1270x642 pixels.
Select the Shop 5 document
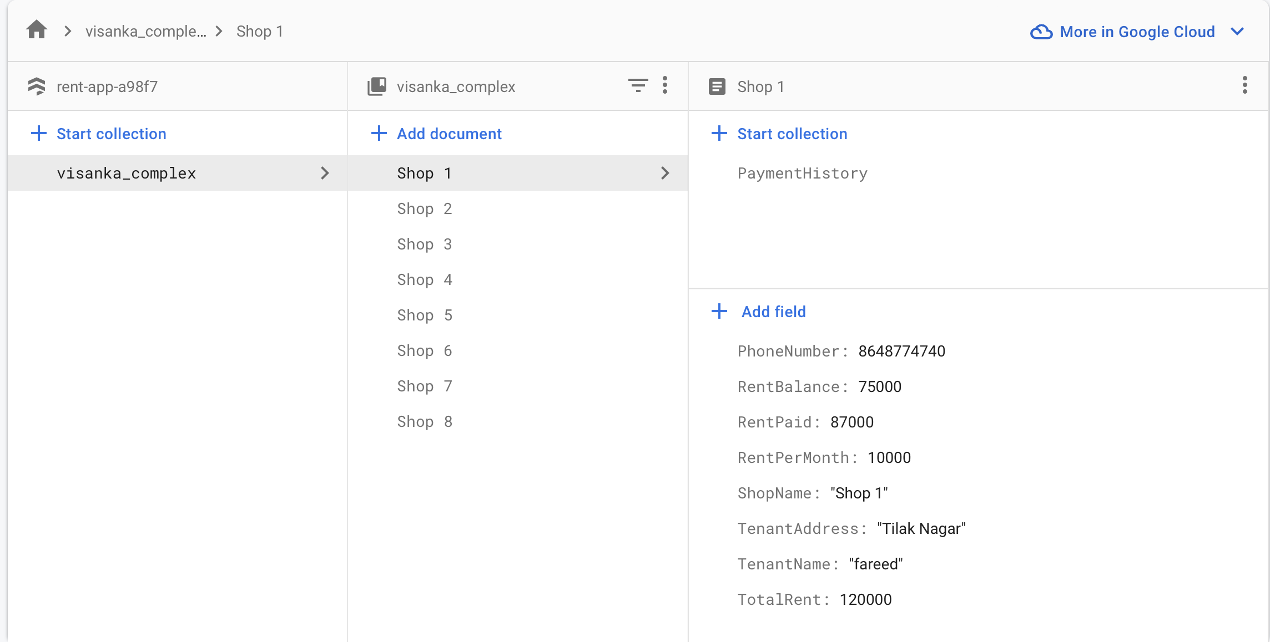424,315
